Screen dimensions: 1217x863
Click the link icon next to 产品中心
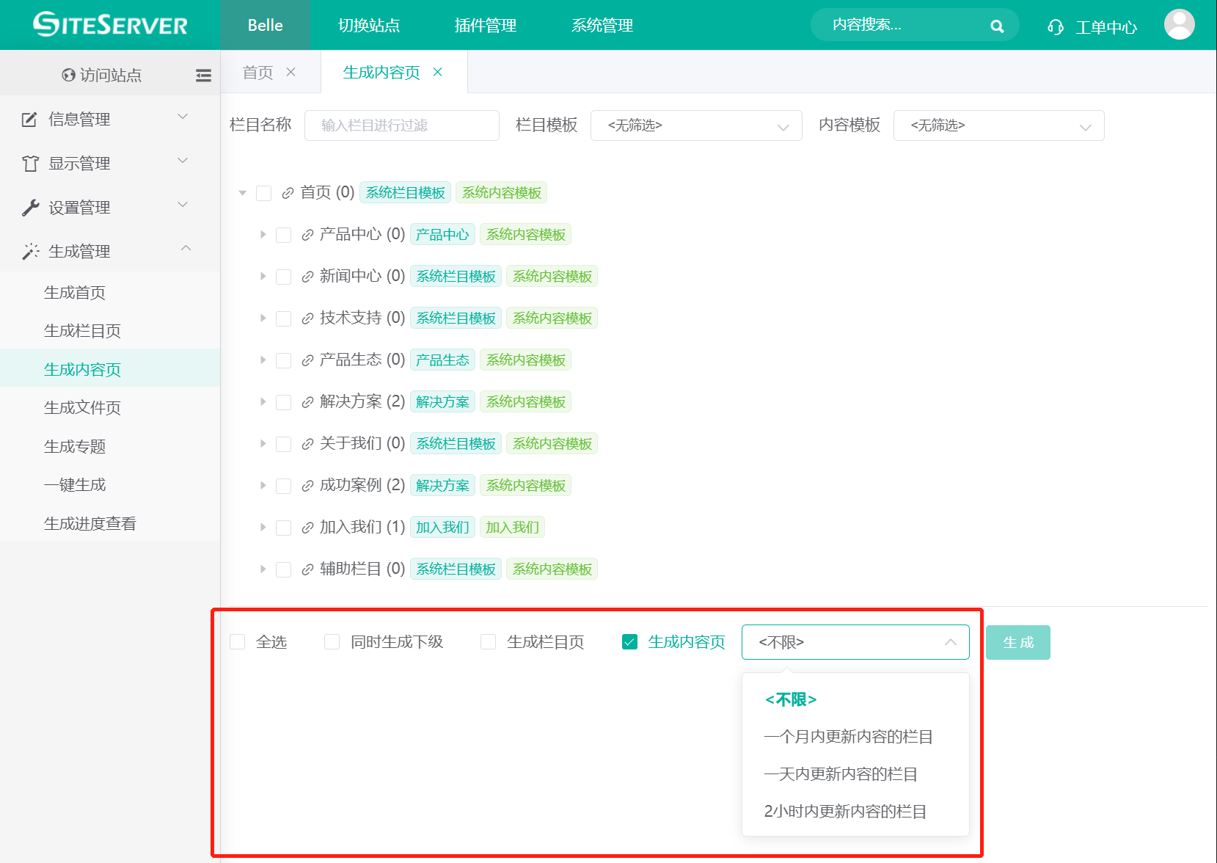[307, 235]
